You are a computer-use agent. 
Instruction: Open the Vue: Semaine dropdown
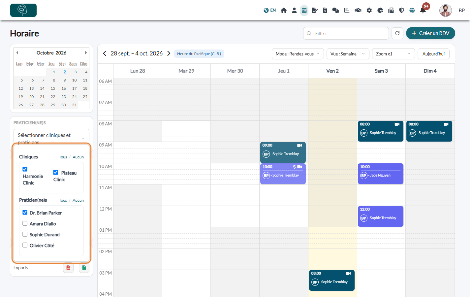(x=348, y=54)
